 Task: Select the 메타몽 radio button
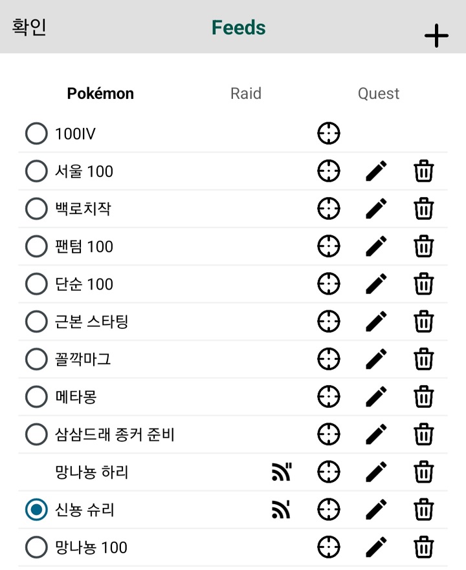(x=36, y=396)
